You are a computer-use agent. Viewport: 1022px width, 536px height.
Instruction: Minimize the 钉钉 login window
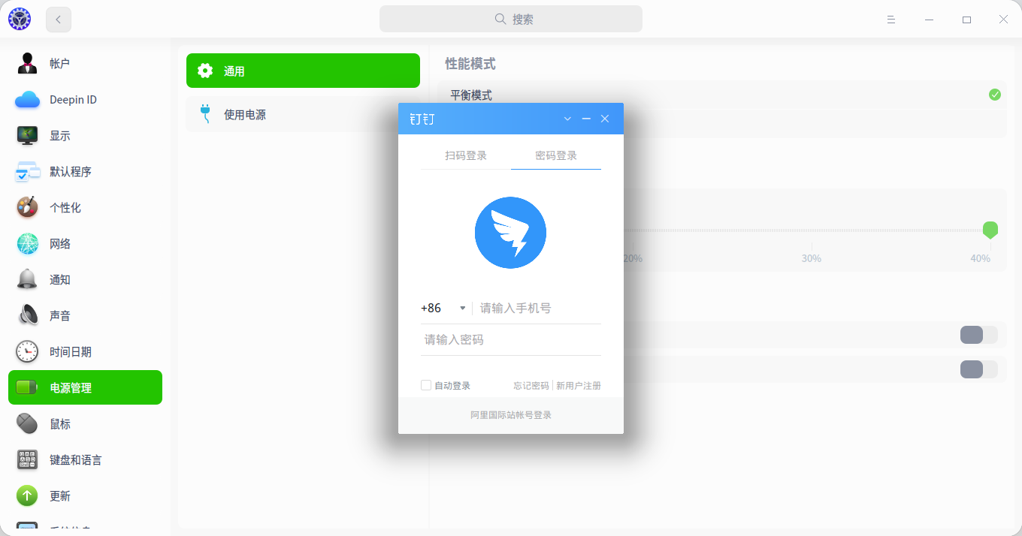pyautogui.click(x=586, y=119)
